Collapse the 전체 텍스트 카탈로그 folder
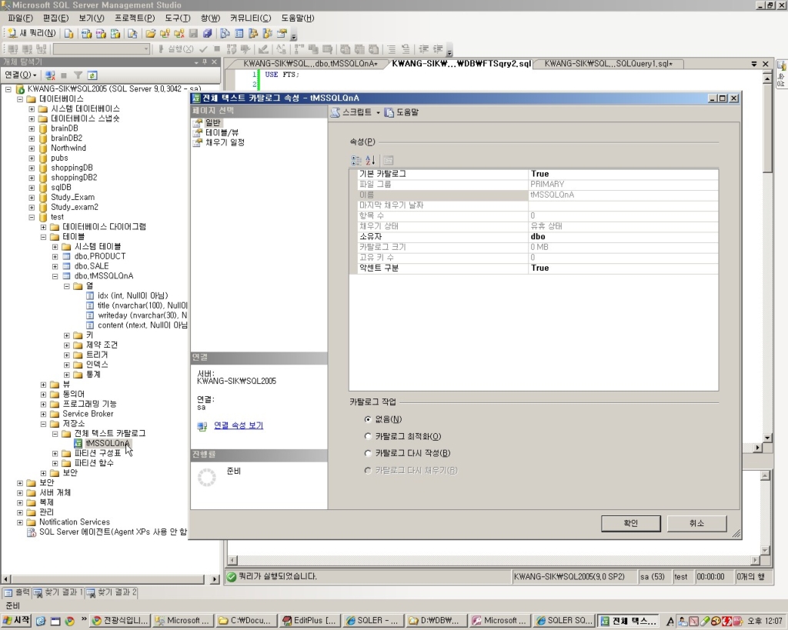The height and width of the screenshot is (630, 788). (x=55, y=434)
